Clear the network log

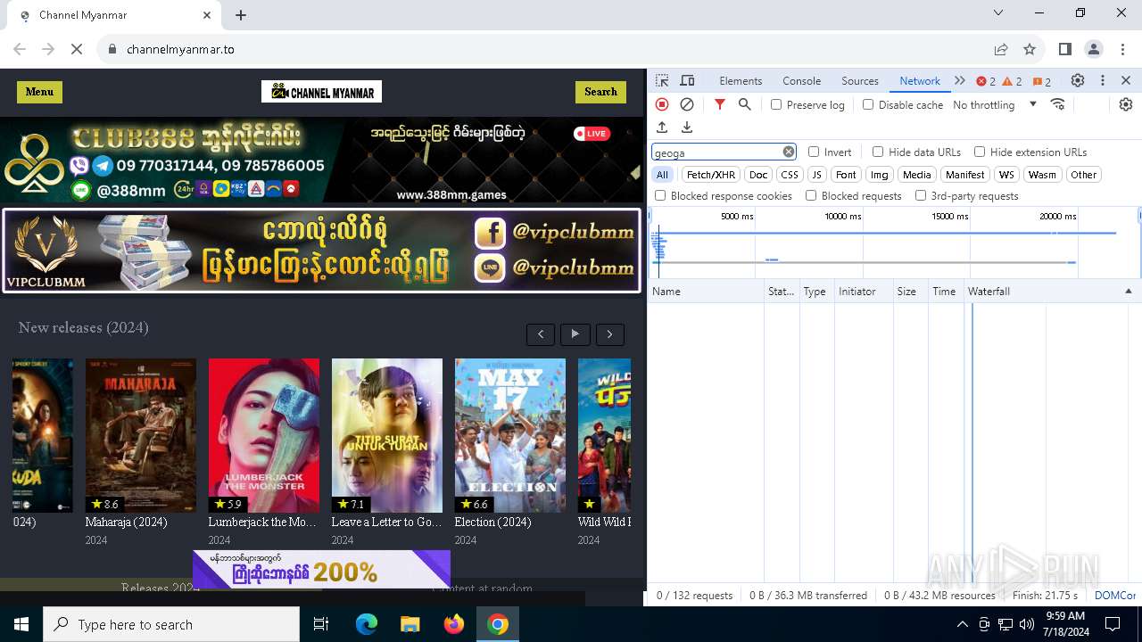(x=687, y=104)
